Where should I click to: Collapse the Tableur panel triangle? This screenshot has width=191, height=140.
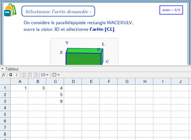click(x=2, y=69)
